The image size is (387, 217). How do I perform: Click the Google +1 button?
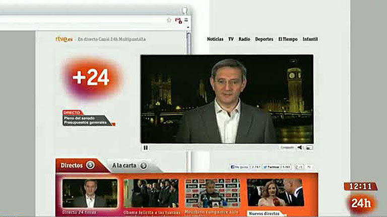click(299, 167)
